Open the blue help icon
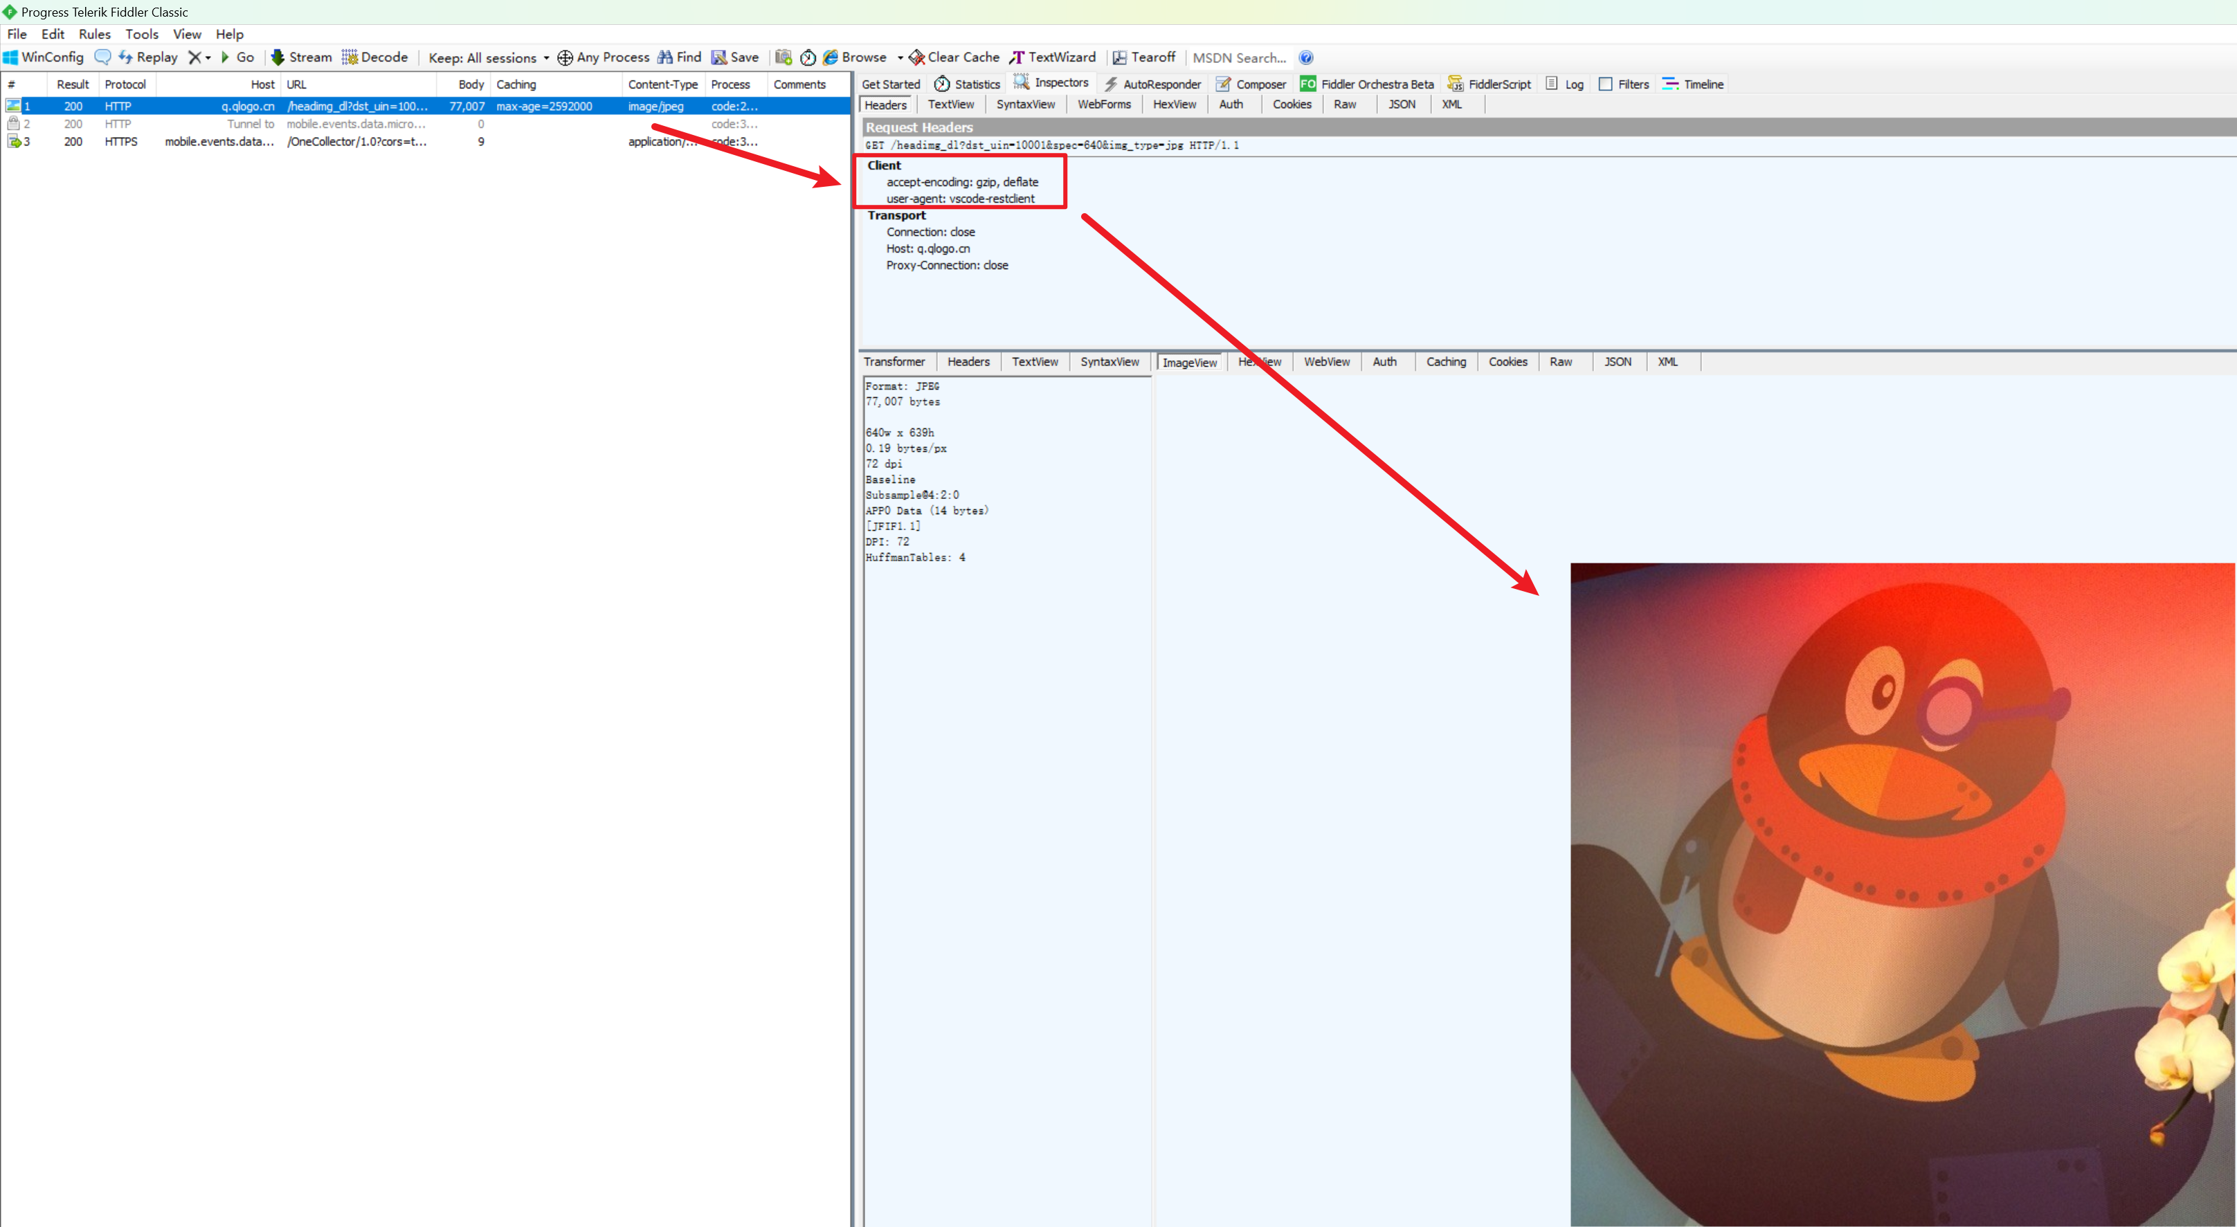 click(x=1306, y=57)
